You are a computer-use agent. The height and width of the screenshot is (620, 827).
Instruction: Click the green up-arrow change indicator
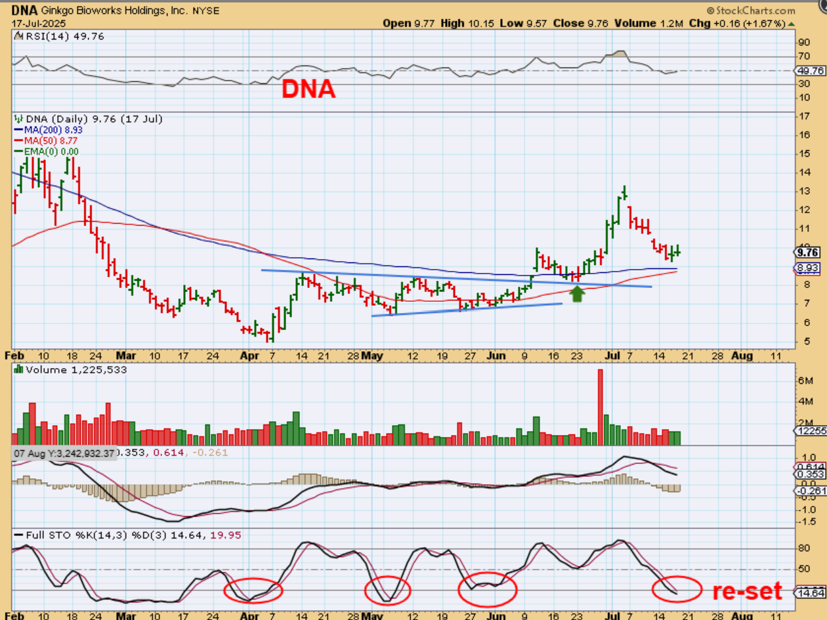[792, 24]
